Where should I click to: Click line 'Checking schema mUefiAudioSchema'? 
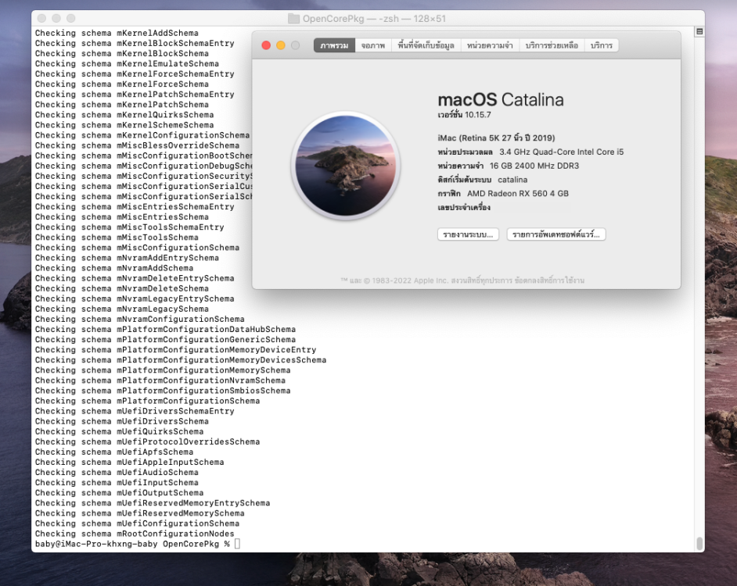[x=117, y=473]
